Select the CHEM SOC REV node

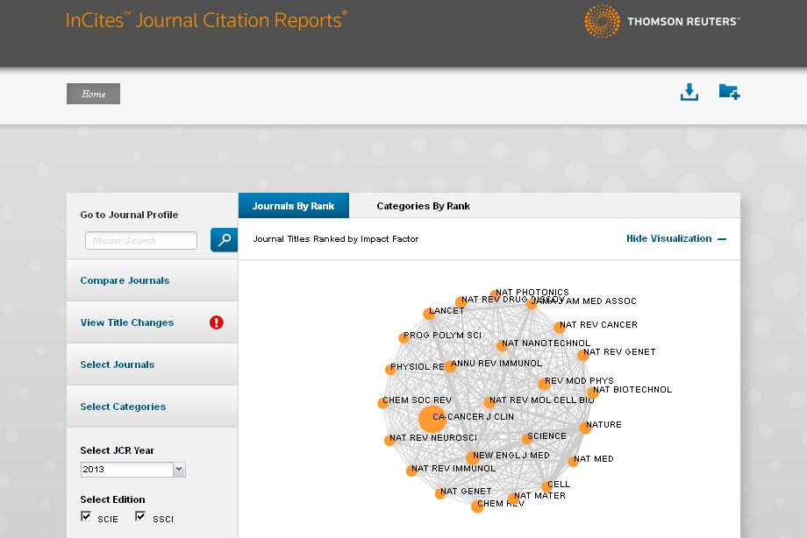383,403
